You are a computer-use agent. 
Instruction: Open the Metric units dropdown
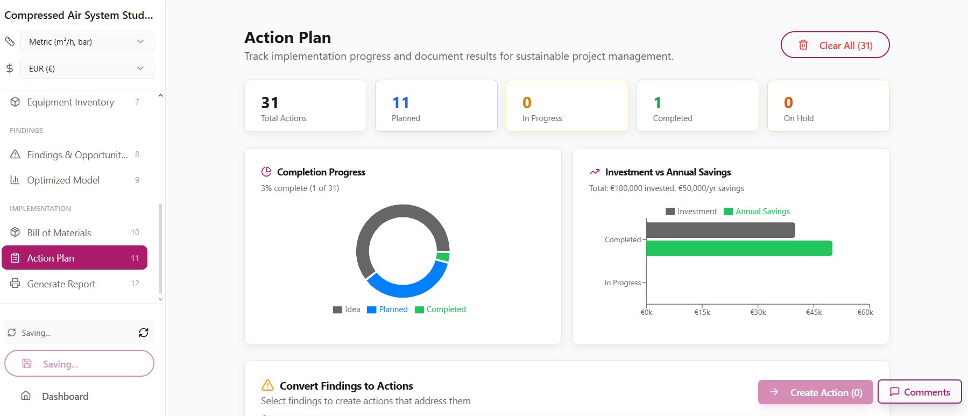tap(87, 41)
